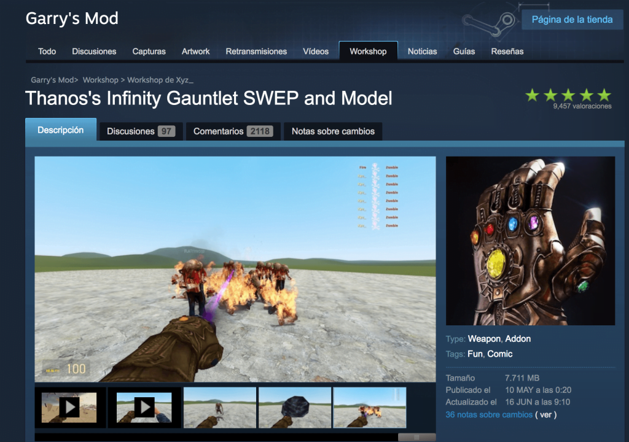The height and width of the screenshot is (442, 629).
Task: Open the Página de la tienda button
Action: point(572,20)
